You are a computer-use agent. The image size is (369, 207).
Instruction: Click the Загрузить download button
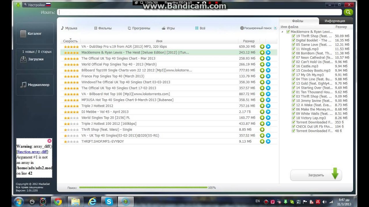click(316, 175)
